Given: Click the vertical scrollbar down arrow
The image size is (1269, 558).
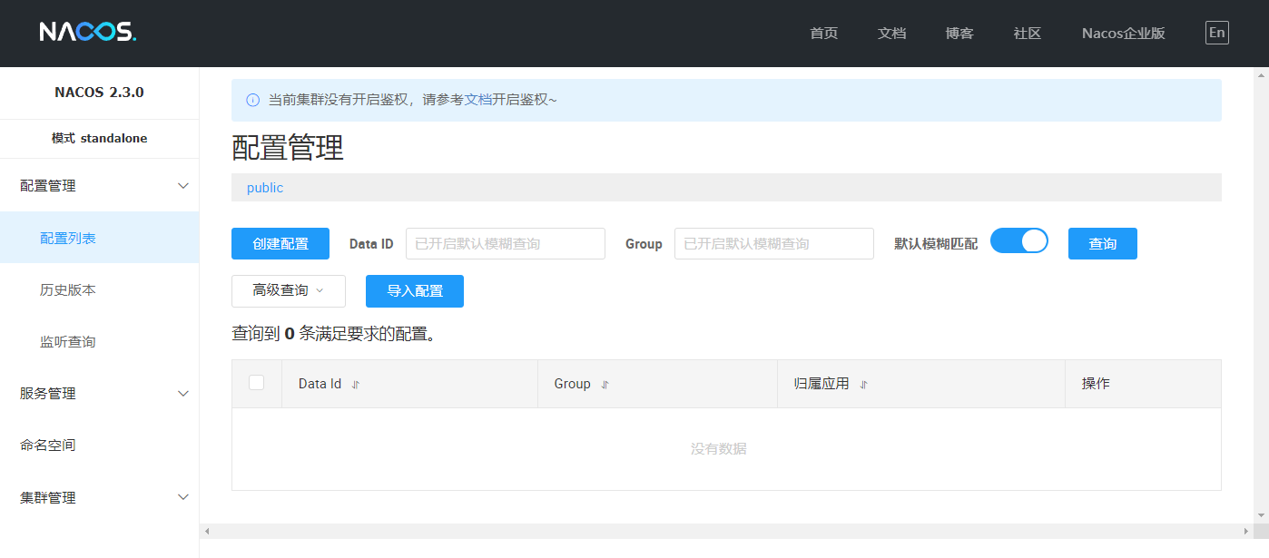Looking at the screenshot, I should pyautogui.click(x=1261, y=516).
